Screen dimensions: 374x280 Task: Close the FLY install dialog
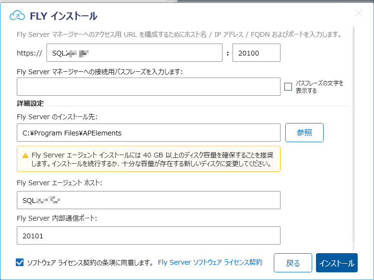tap(359, 13)
